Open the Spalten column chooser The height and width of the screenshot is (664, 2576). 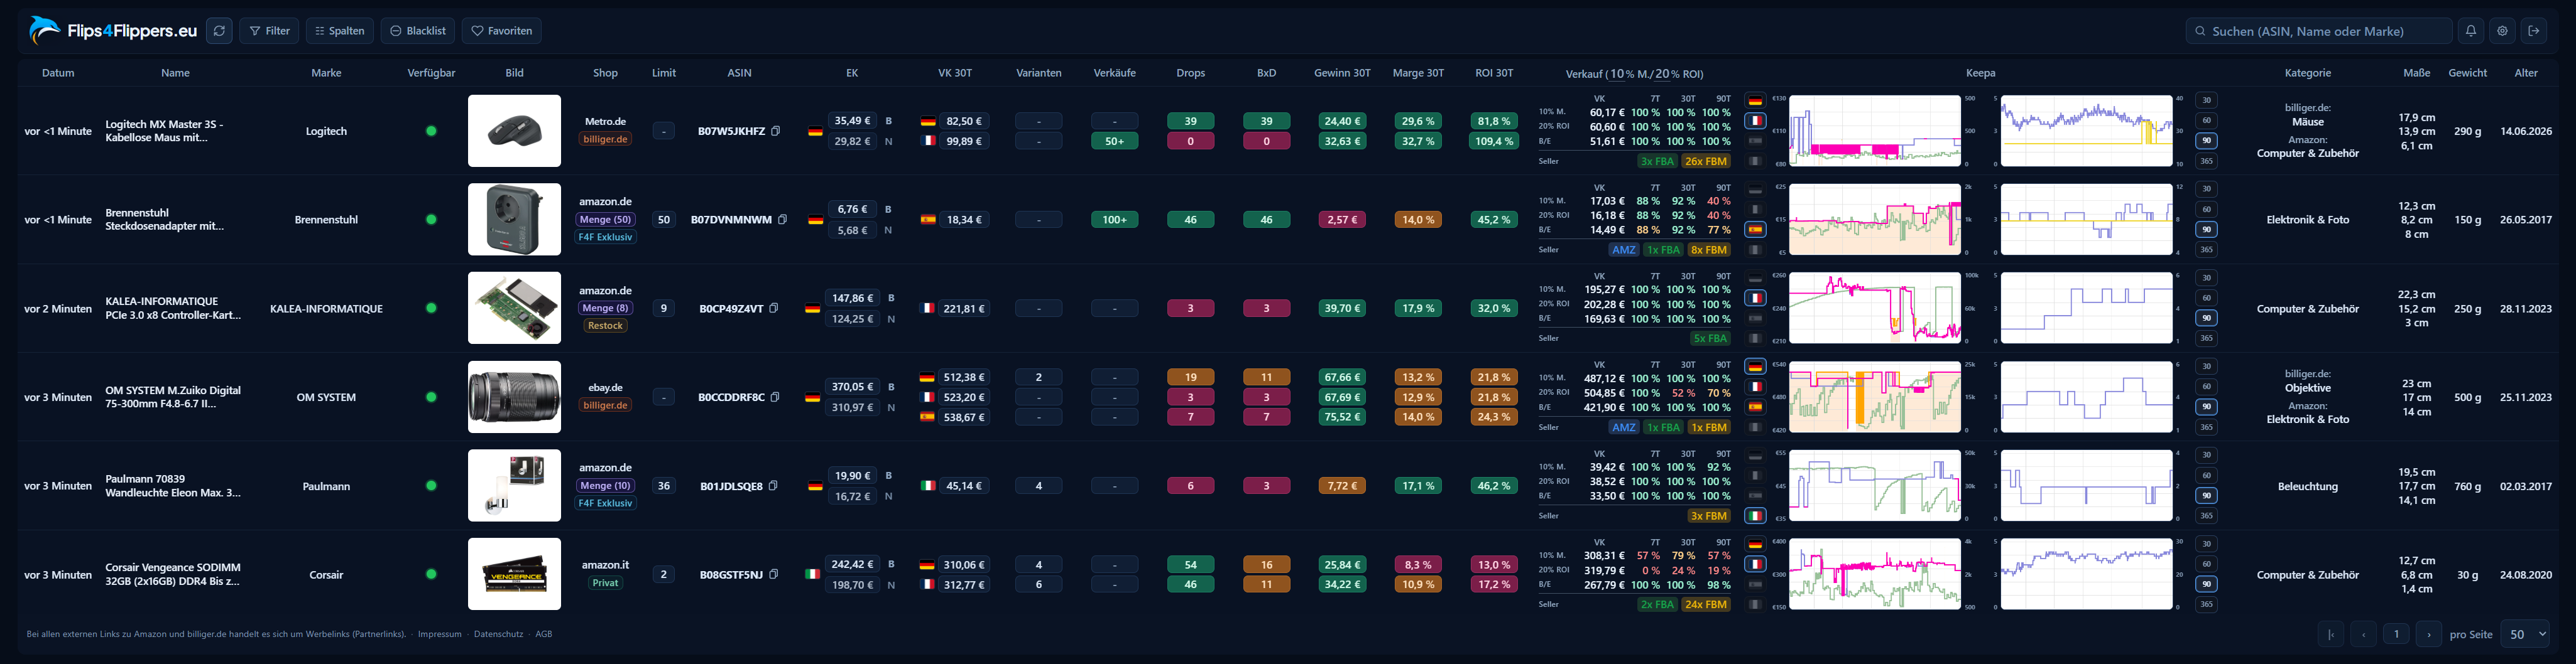coord(340,31)
